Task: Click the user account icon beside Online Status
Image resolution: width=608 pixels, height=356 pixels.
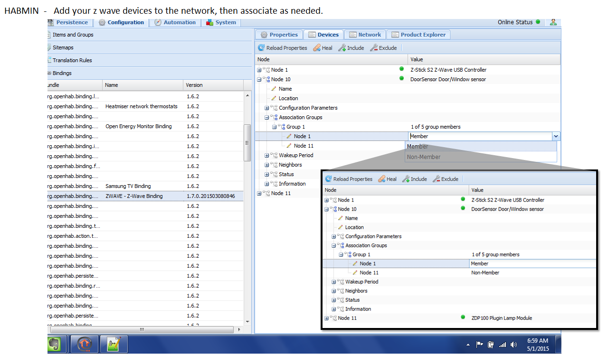Action: point(553,22)
